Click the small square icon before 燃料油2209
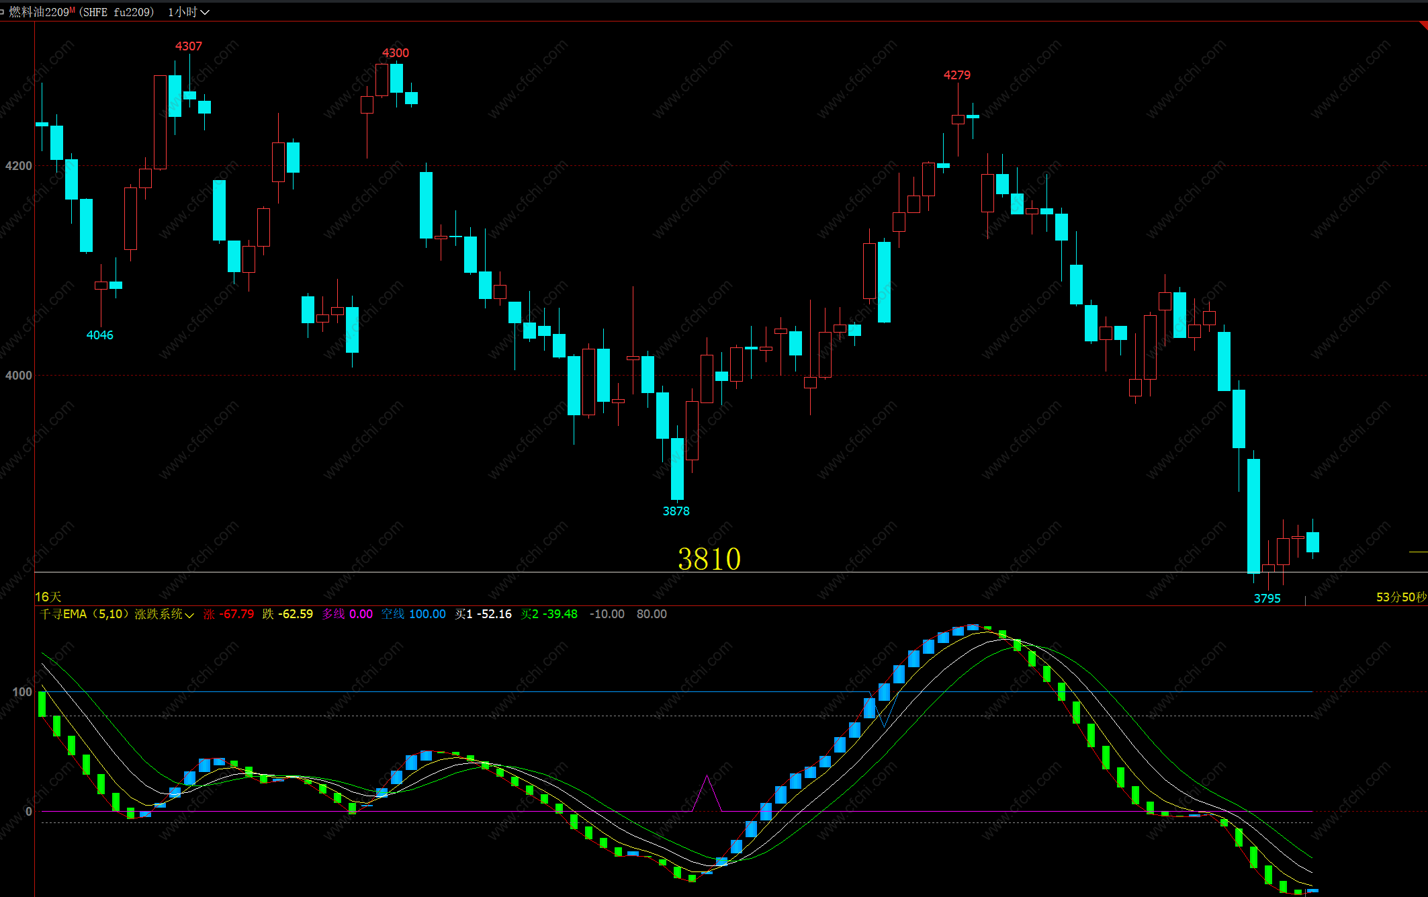This screenshot has width=1428, height=897. (x=3, y=12)
